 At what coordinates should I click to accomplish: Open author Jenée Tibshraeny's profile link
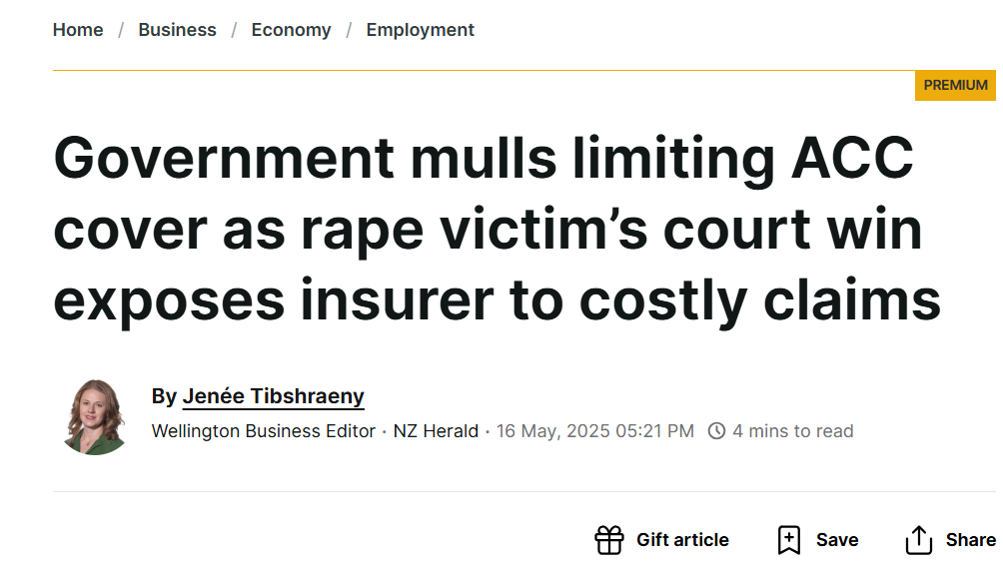273,396
